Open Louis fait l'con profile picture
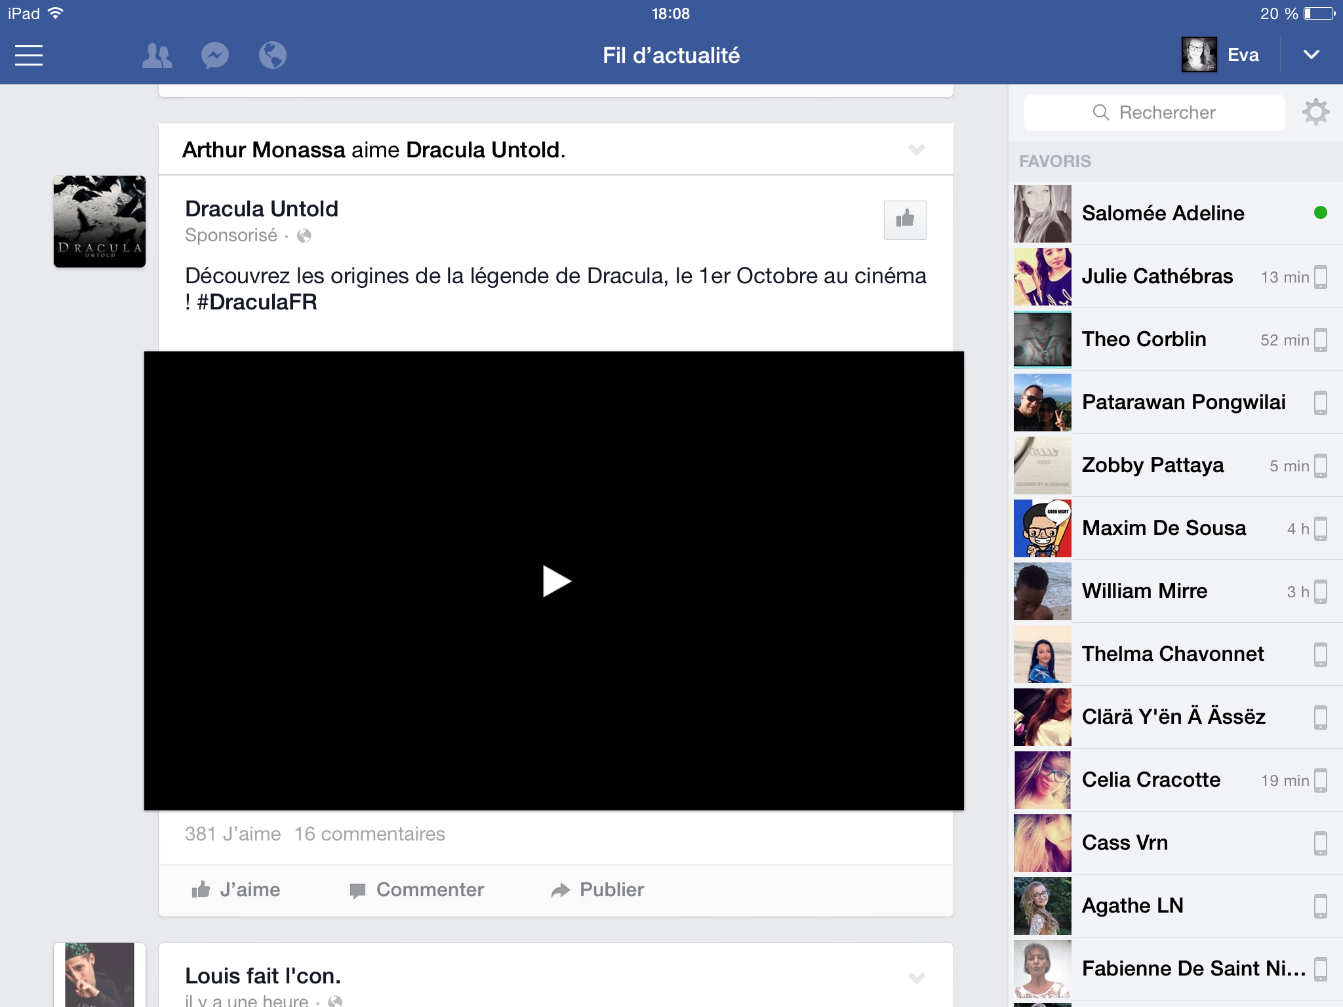1343x1007 pixels. (100, 975)
